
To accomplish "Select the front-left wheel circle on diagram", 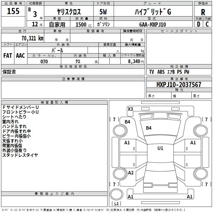I will [x=120, y=131].
